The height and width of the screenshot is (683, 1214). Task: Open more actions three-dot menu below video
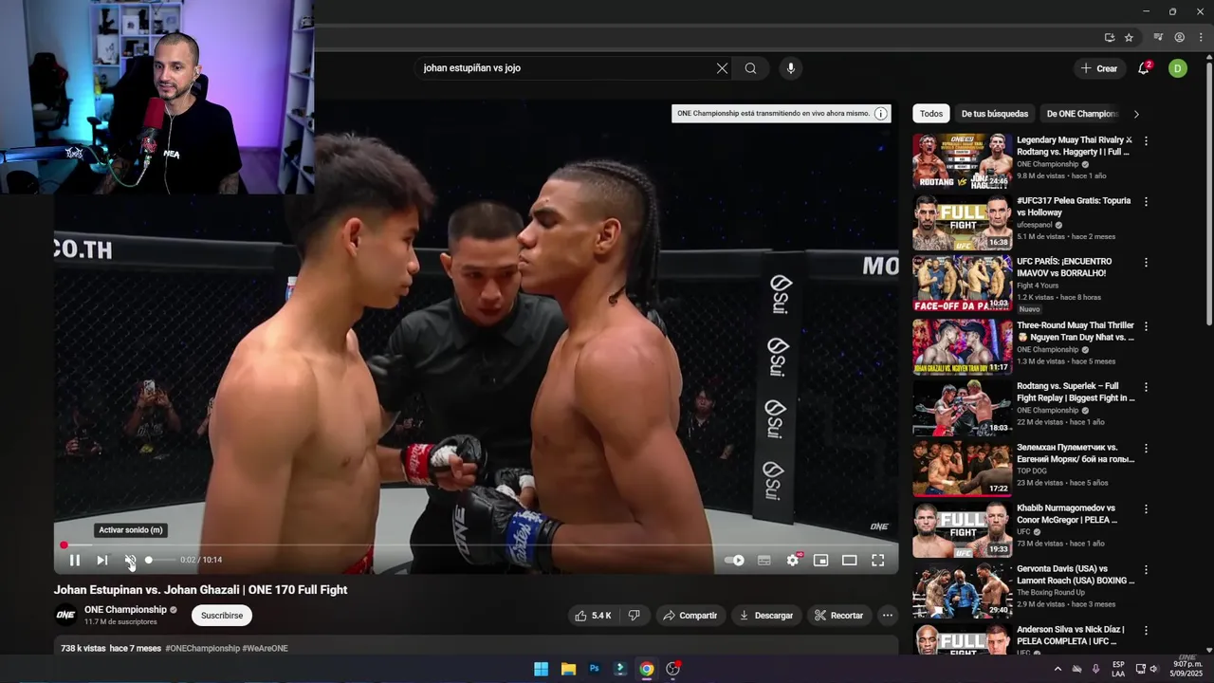[x=888, y=616]
